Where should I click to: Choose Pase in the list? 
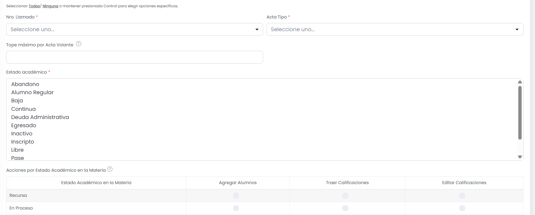click(18, 158)
